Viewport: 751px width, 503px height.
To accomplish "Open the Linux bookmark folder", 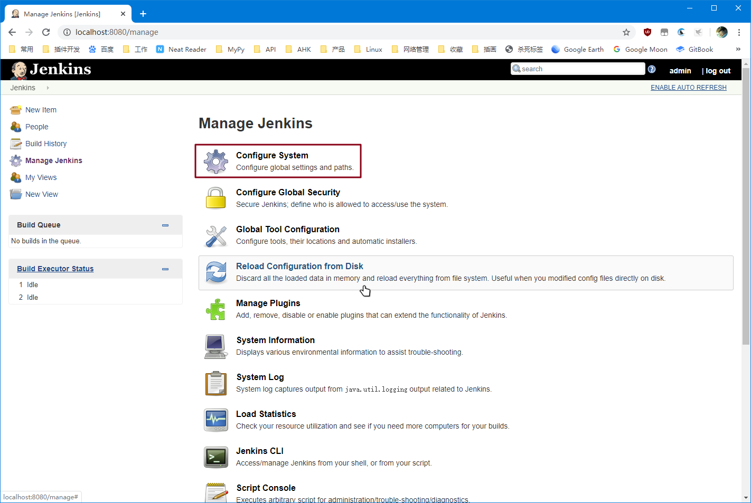I will (368, 49).
